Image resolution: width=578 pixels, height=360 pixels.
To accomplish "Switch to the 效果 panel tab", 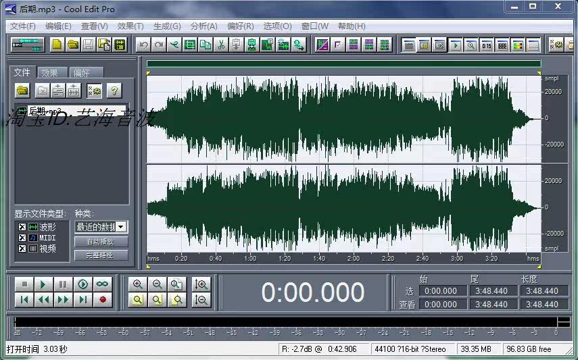I will [51, 73].
